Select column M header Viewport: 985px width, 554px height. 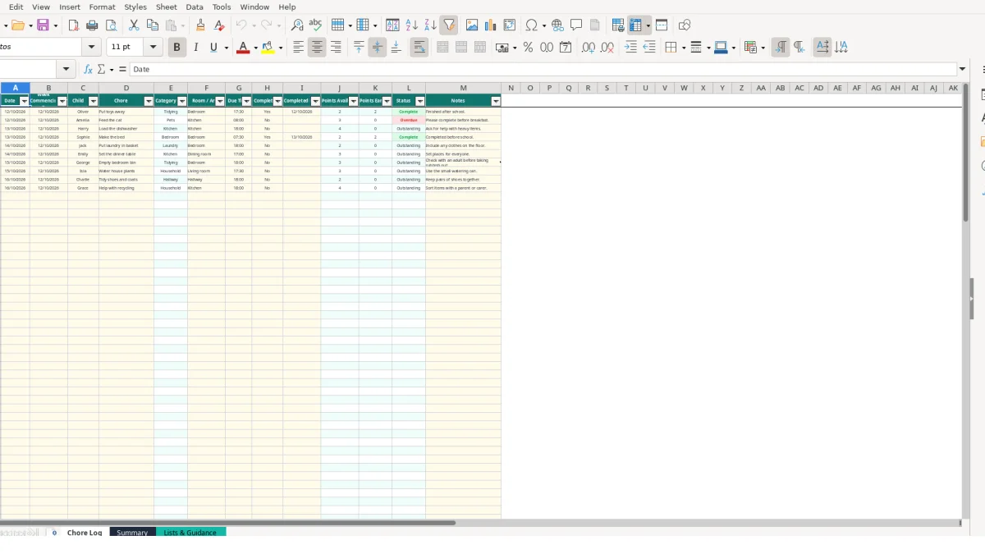(463, 88)
